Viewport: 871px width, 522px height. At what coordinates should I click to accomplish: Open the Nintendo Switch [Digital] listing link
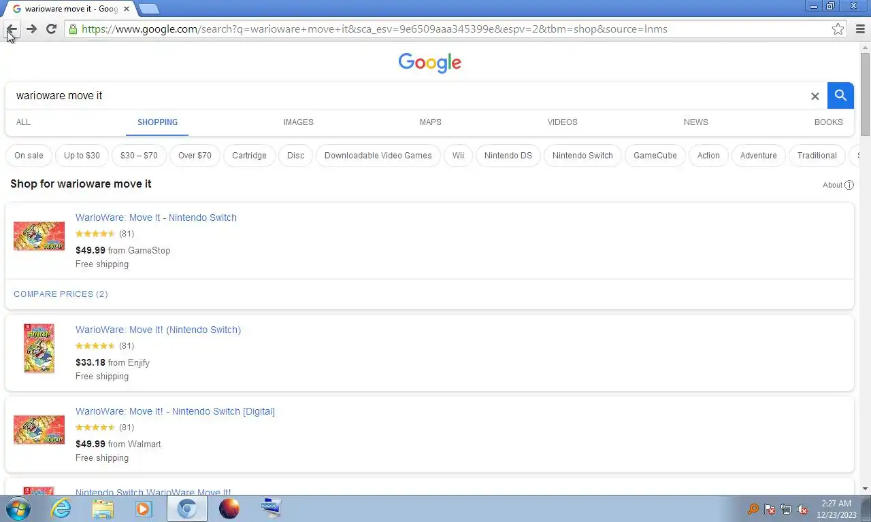(175, 411)
